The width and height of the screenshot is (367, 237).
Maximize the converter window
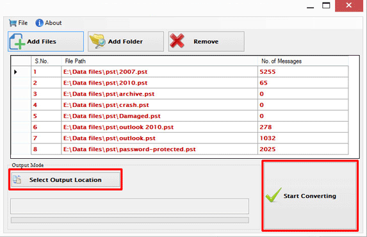click(326, 5)
